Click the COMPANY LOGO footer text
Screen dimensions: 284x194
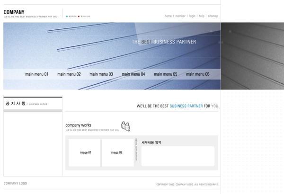click(15, 183)
